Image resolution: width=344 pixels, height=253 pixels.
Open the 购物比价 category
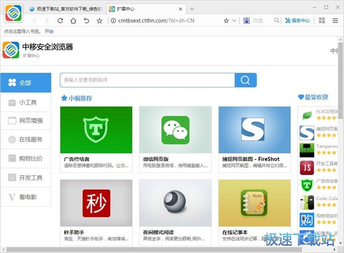pyautogui.click(x=26, y=159)
